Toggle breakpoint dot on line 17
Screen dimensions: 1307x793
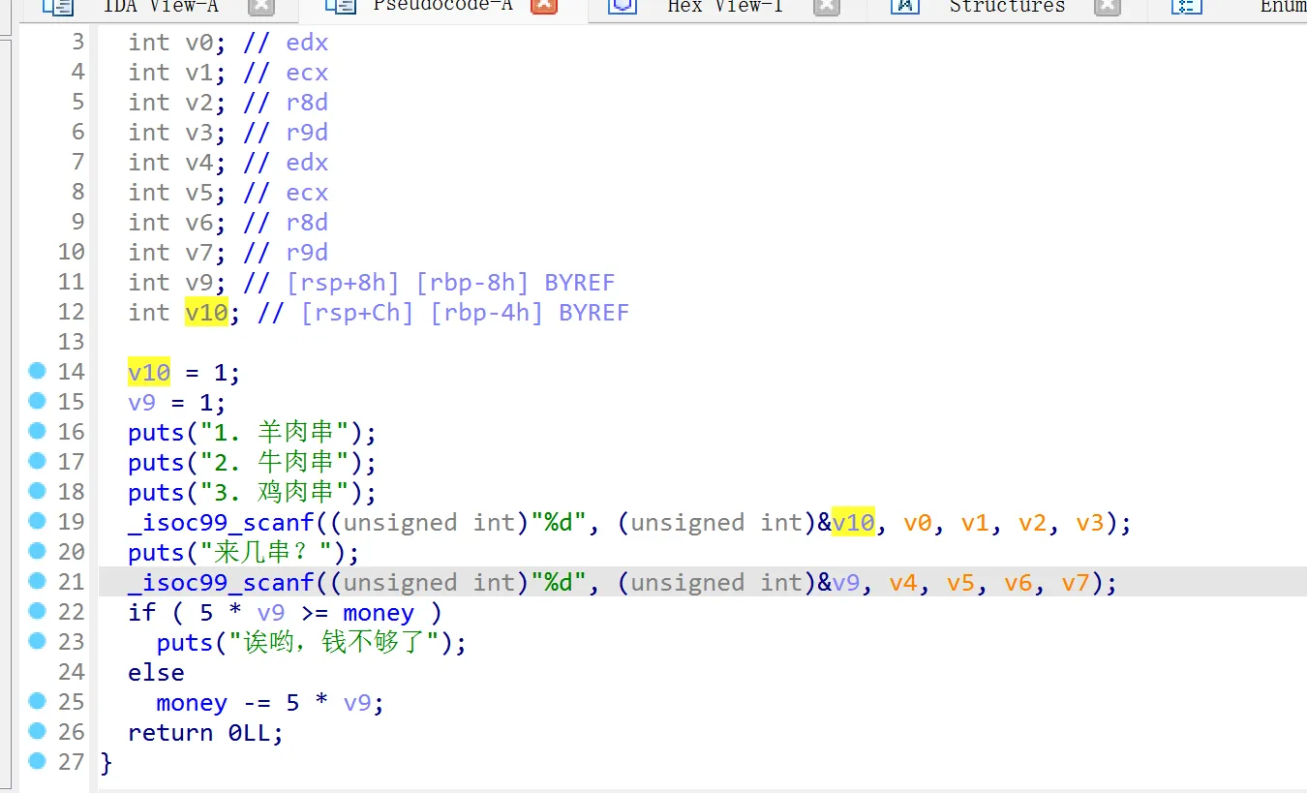coord(38,462)
